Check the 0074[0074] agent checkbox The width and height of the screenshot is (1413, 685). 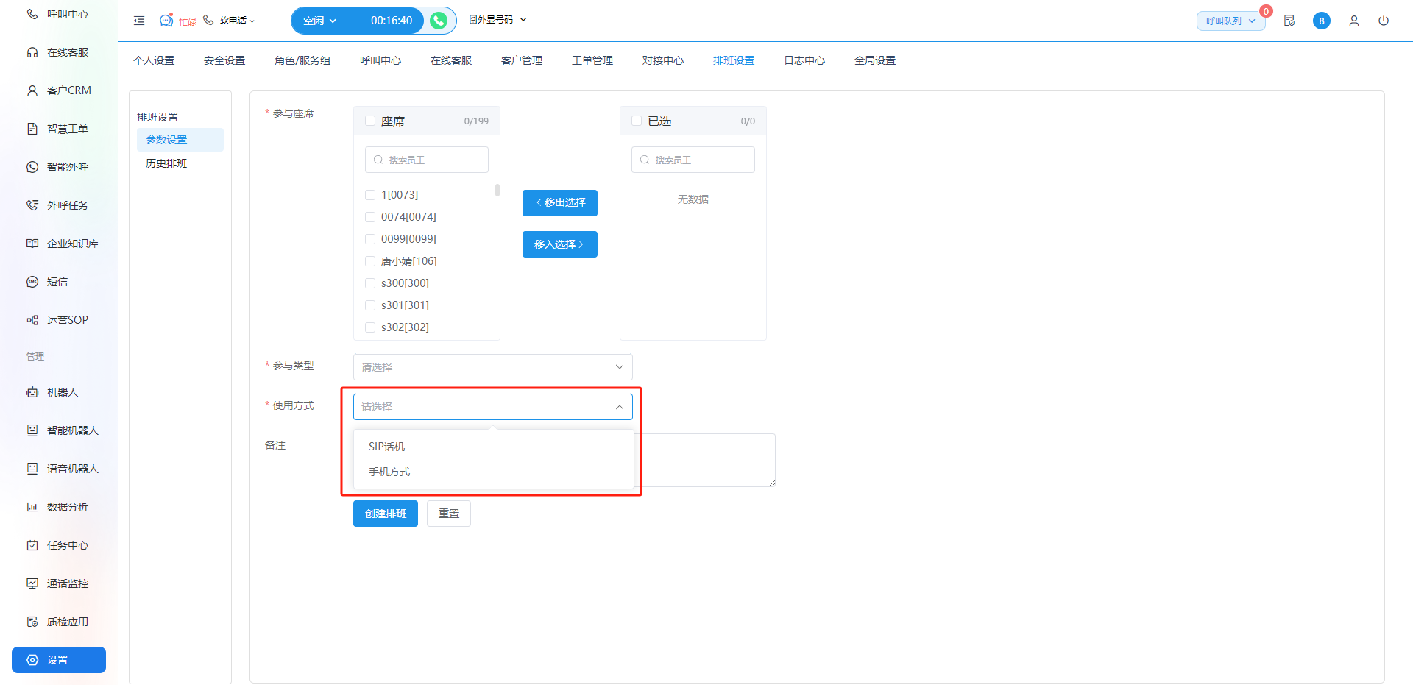click(370, 217)
